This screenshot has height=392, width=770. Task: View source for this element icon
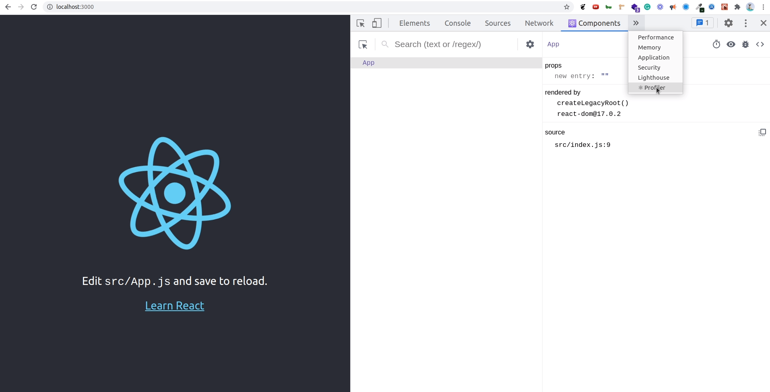tap(760, 44)
